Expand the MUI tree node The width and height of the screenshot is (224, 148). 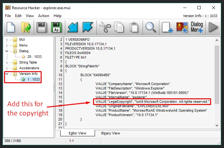tap(7, 40)
